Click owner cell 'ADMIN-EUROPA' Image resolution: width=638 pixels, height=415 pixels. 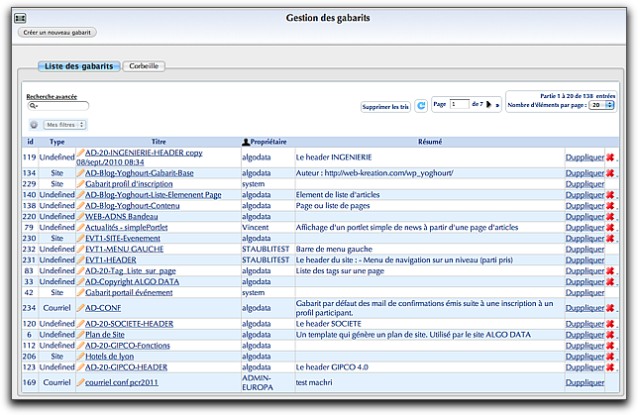258,382
